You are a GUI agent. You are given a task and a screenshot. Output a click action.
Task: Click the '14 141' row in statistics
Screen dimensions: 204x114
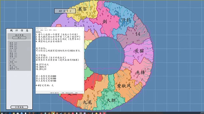tap(12, 59)
